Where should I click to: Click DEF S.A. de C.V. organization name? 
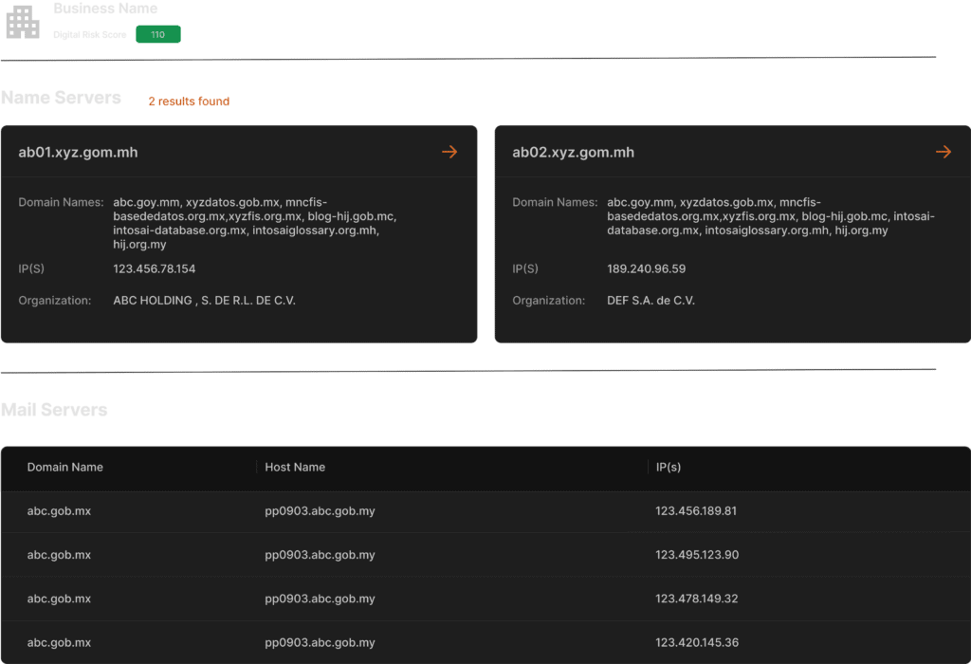point(650,301)
